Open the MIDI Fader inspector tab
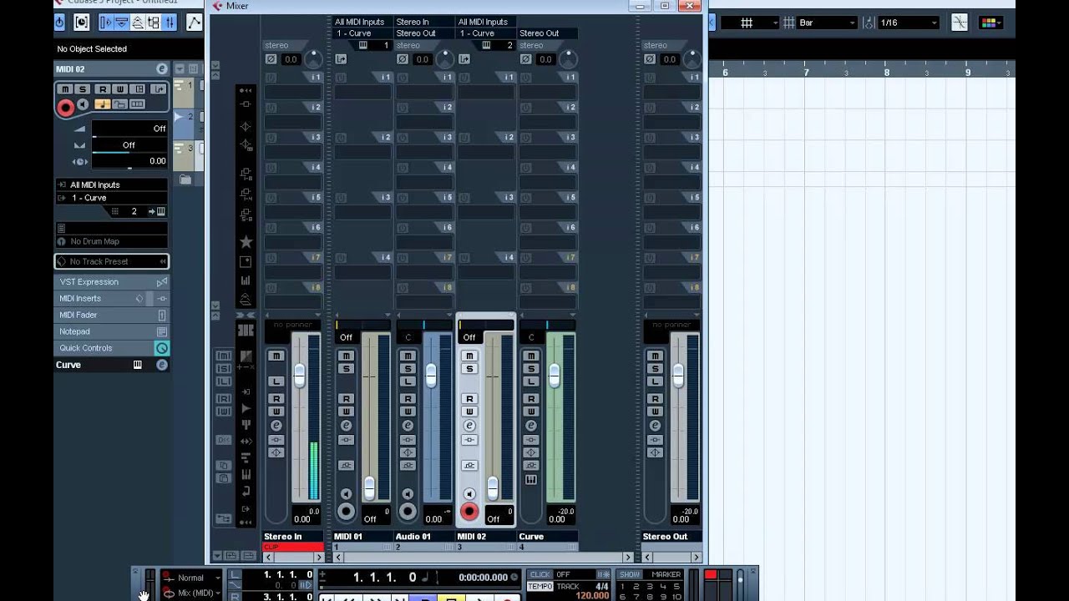Screen dimensions: 1069x601 [112, 315]
